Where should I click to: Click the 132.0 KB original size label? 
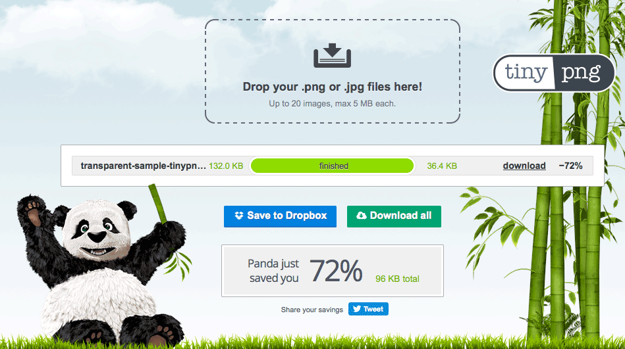point(226,166)
